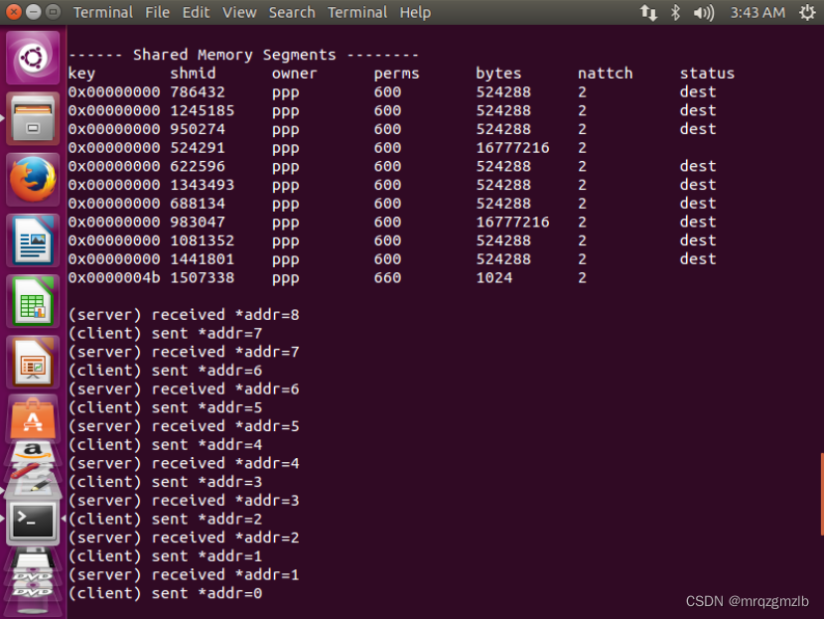Click shmid 786432 in the table
The width and height of the screenshot is (825, 619).
198,92
